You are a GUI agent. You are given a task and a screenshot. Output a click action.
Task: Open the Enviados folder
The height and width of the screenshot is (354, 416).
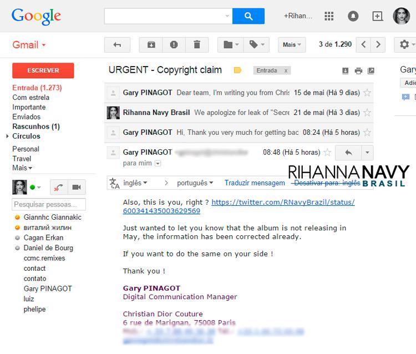click(x=26, y=117)
